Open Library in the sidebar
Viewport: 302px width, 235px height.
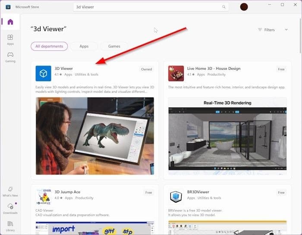10,226
